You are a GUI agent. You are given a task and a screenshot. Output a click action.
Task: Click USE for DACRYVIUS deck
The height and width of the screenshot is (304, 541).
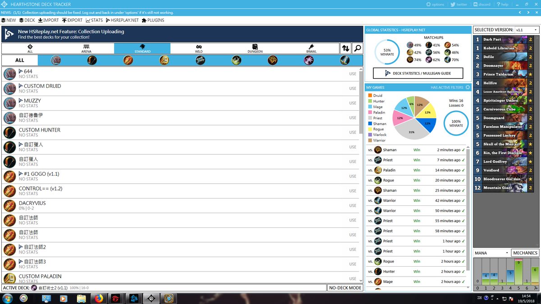point(353,205)
